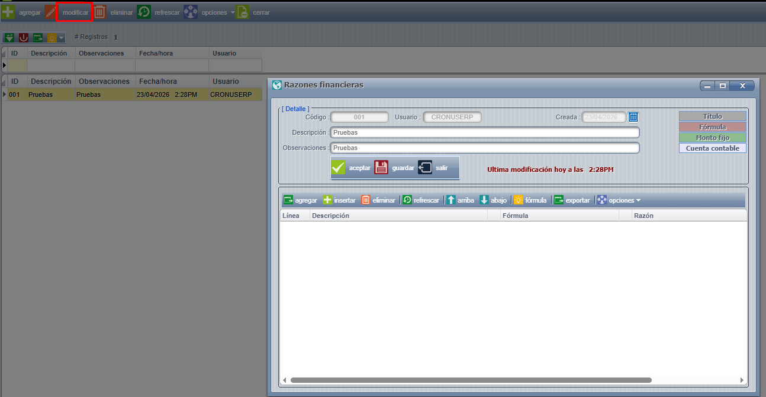Click the filter cell under Usuario header
This screenshot has height=397, width=766.
coord(236,65)
